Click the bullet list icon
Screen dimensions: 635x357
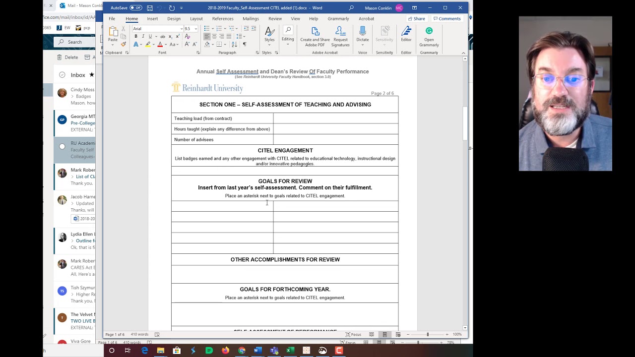tap(207, 29)
